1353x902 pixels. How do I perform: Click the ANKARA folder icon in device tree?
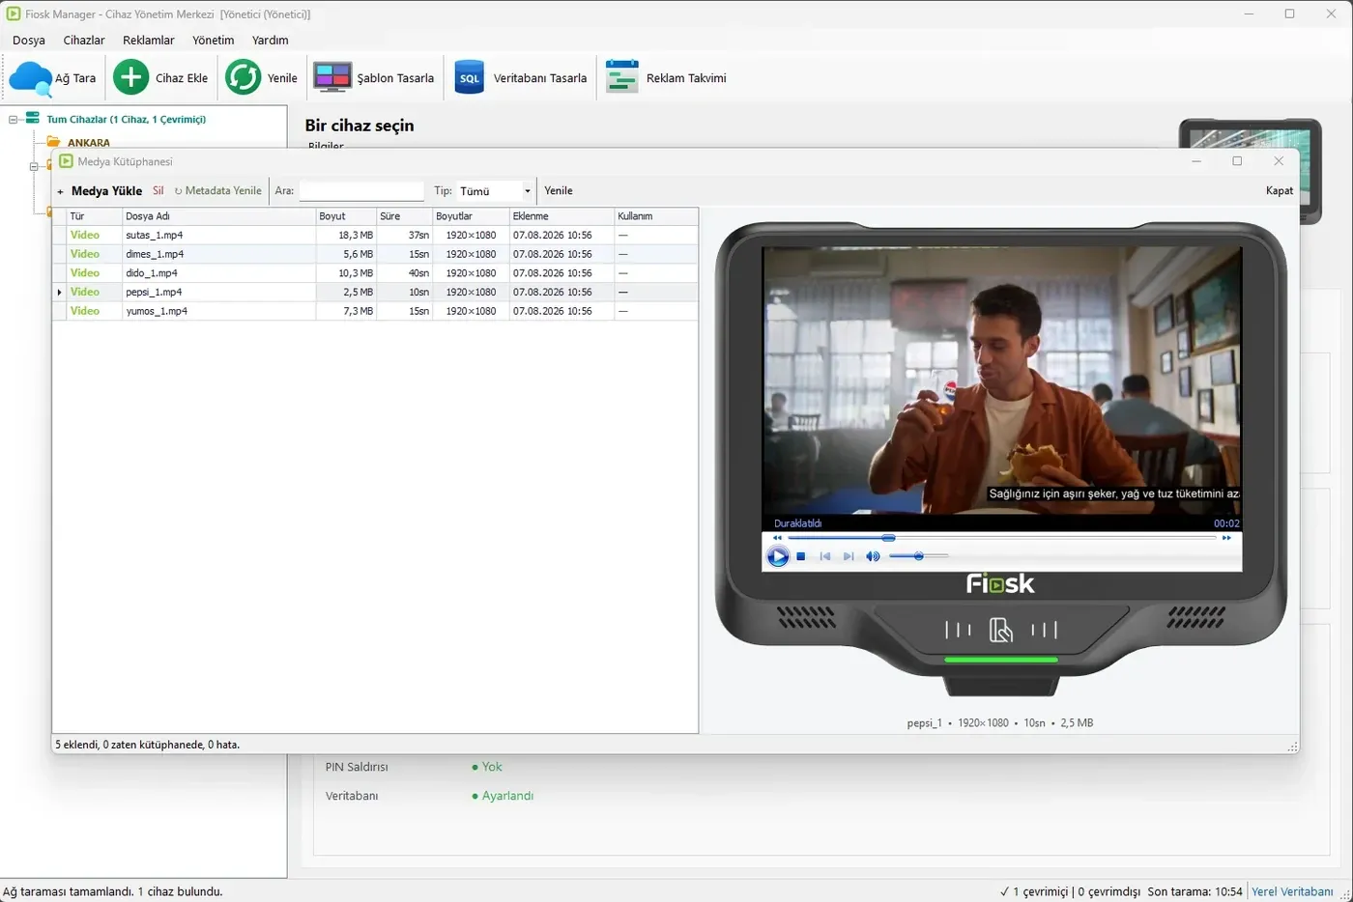(x=54, y=142)
